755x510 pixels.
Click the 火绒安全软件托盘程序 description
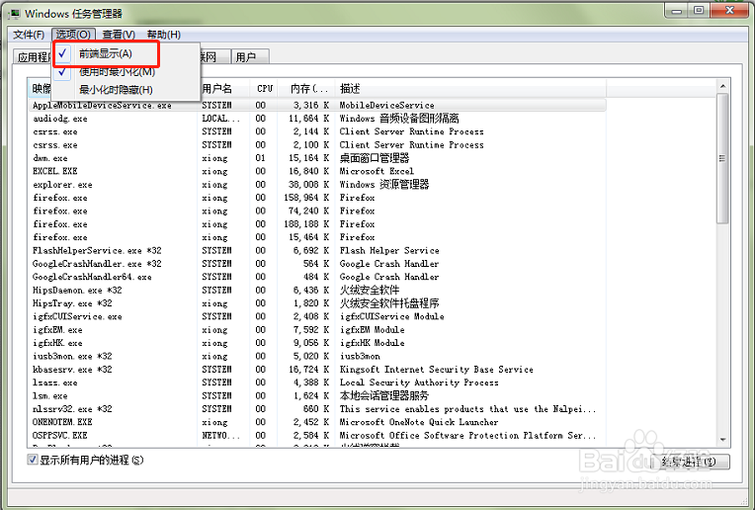point(389,303)
